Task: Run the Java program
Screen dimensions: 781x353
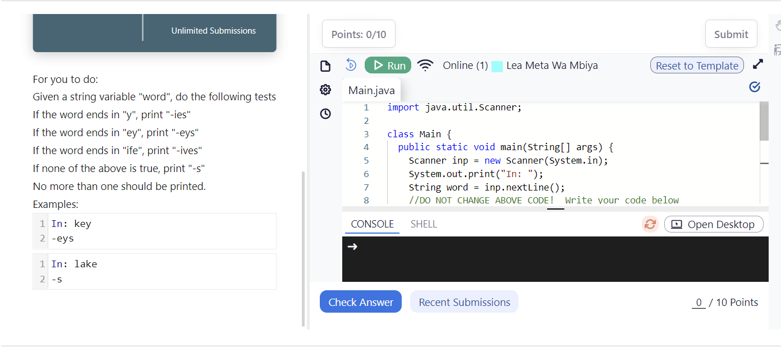Action: (387, 65)
